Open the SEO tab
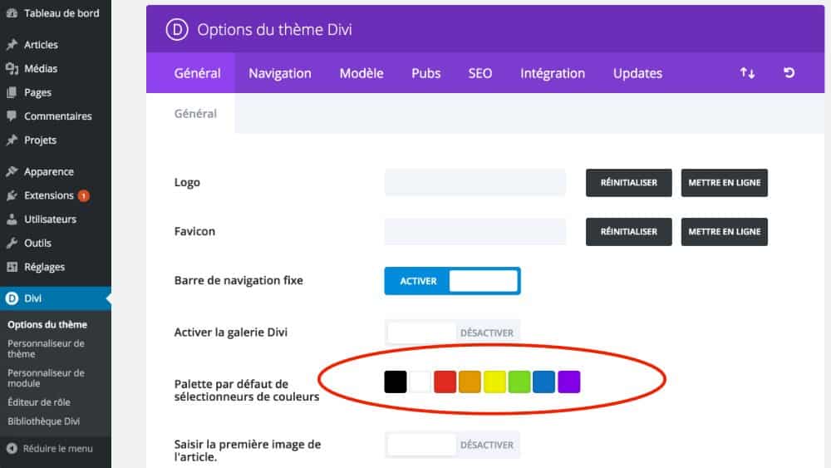 [480, 73]
